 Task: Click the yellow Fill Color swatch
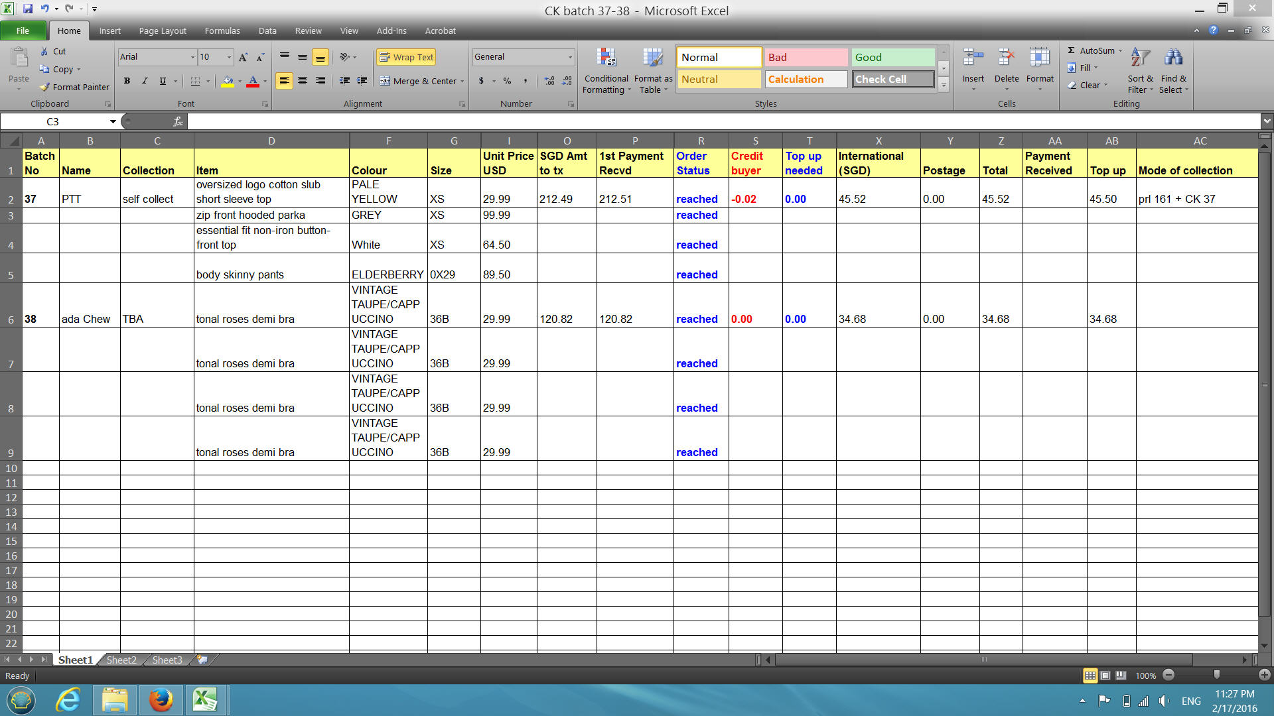point(228,82)
